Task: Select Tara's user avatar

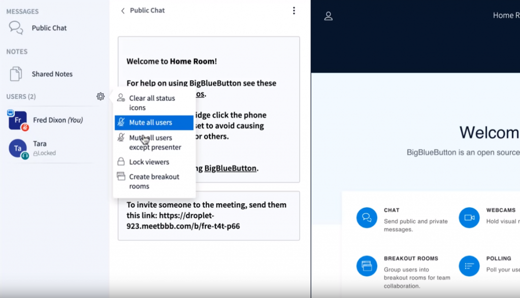Action: pyautogui.click(x=18, y=148)
